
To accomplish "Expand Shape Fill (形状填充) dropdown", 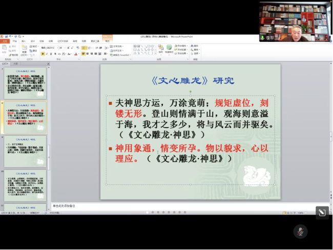I will (x=182, y=46).
